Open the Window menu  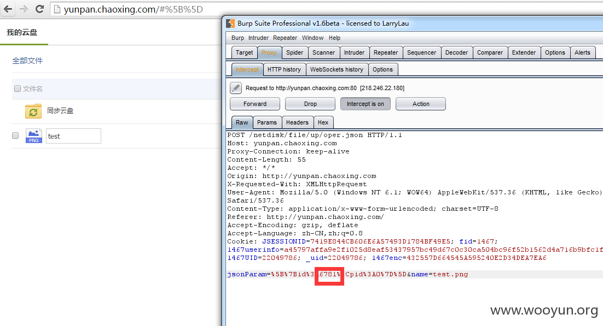point(312,38)
